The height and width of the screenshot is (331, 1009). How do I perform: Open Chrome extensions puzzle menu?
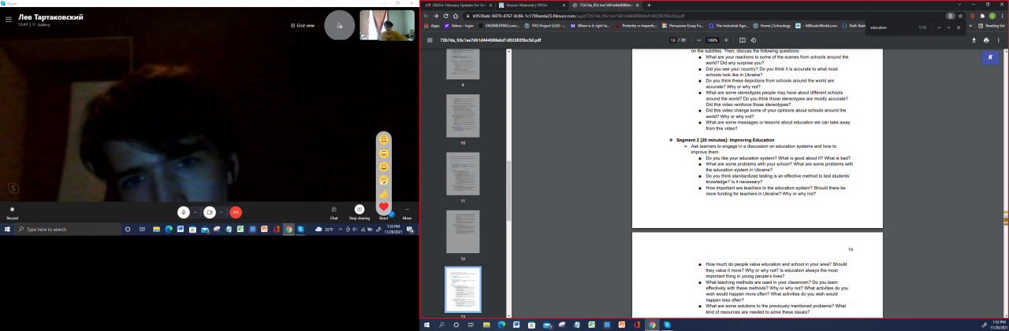point(982,16)
